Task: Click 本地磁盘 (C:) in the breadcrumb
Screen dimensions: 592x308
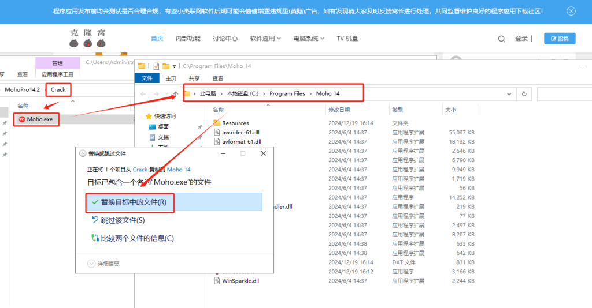Action: click(x=242, y=93)
